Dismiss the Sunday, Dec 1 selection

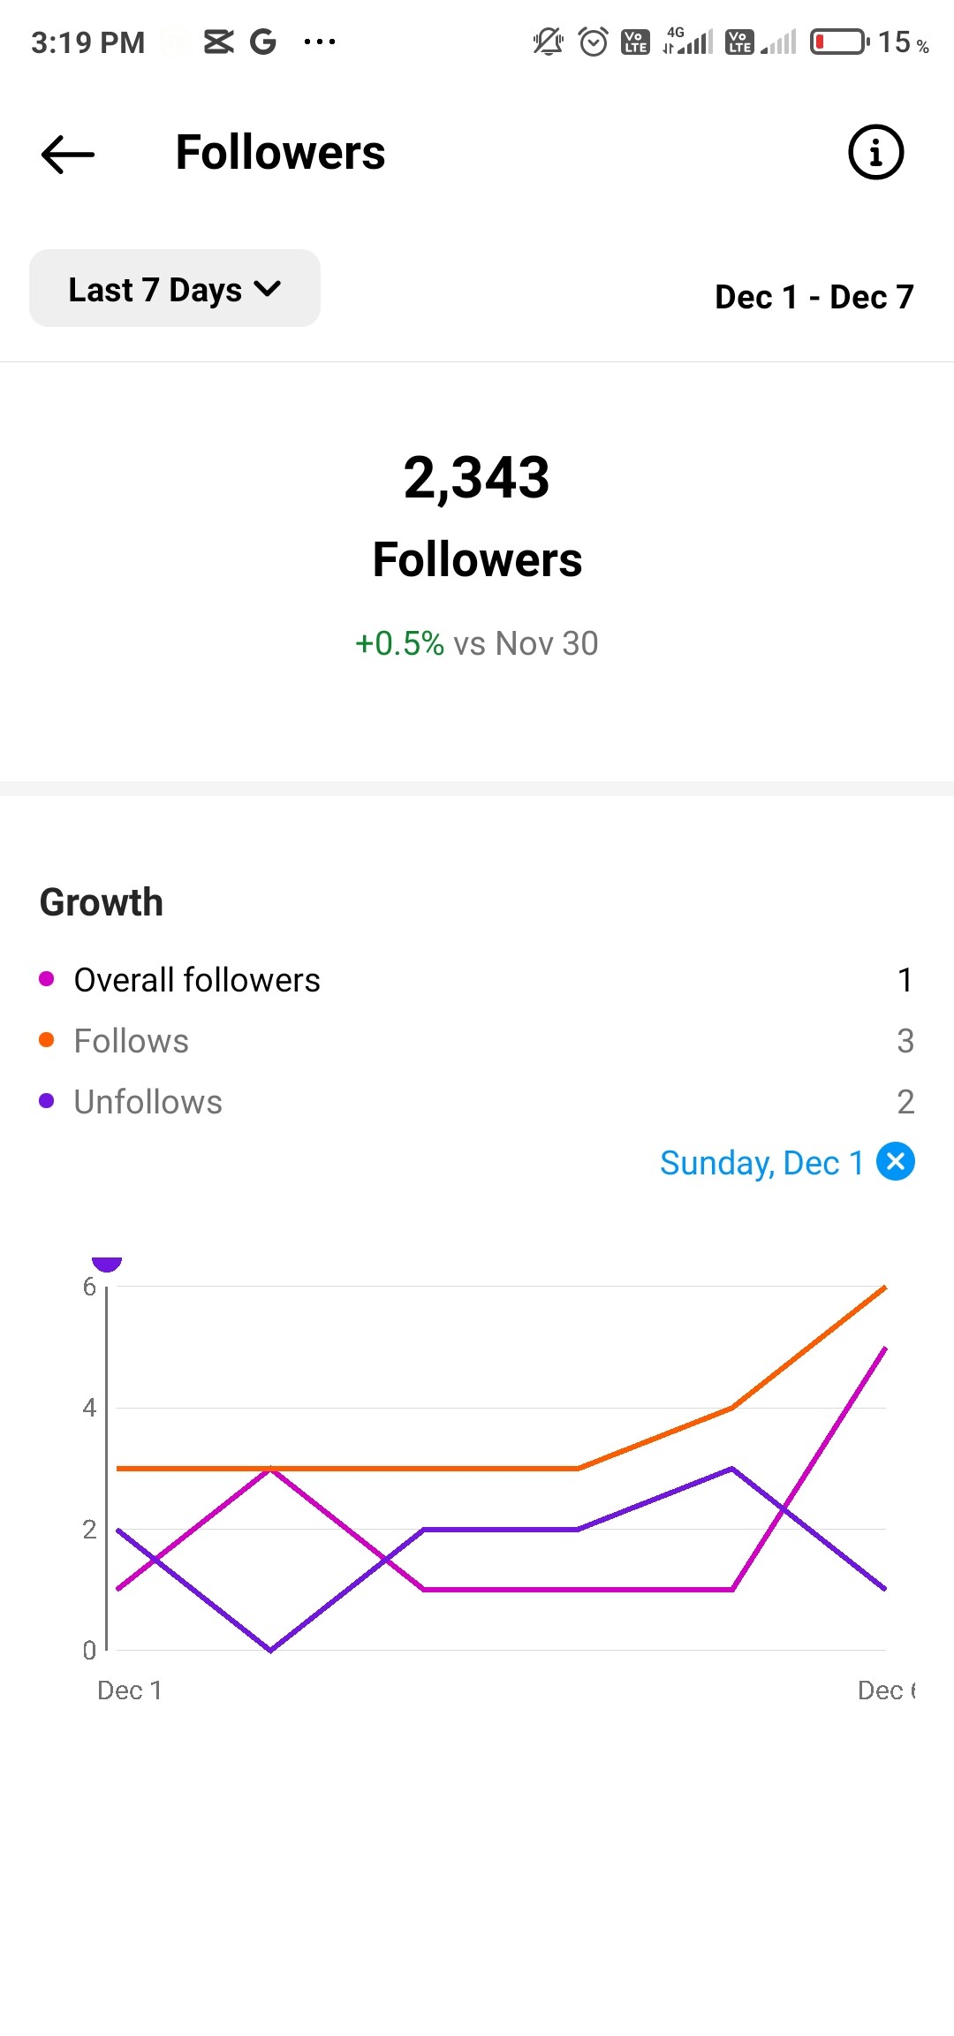click(895, 1161)
